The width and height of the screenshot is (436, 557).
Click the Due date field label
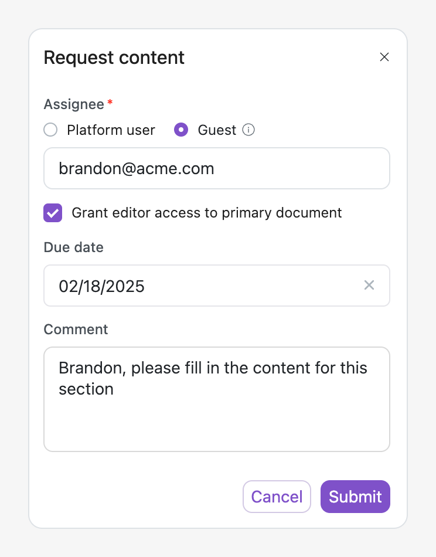tap(73, 247)
